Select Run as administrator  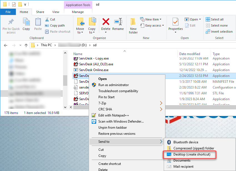[113, 85]
